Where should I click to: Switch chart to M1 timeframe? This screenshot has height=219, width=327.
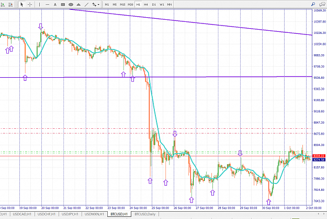pos(107,4)
